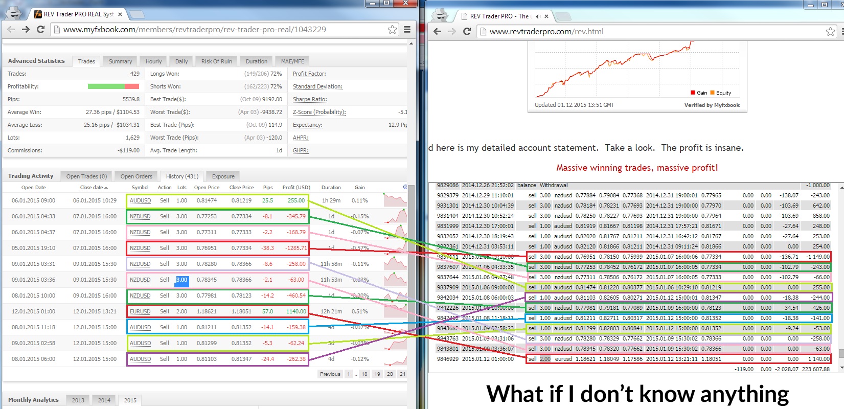Click Profitability green-red bar
Image resolution: width=844 pixels, height=409 pixels.
tap(113, 86)
